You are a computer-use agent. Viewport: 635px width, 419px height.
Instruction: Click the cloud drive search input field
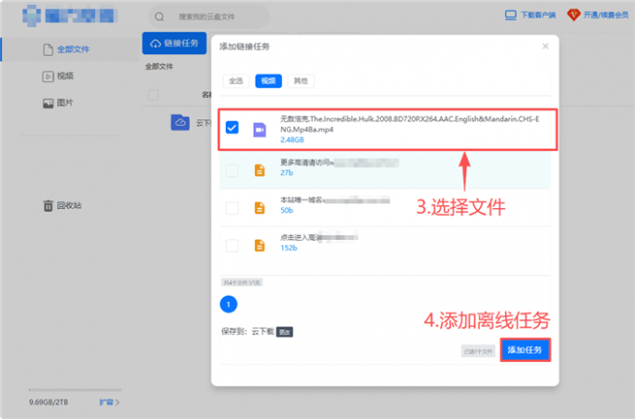(x=208, y=17)
